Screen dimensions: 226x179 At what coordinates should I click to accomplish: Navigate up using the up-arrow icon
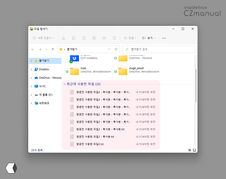point(53,49)
